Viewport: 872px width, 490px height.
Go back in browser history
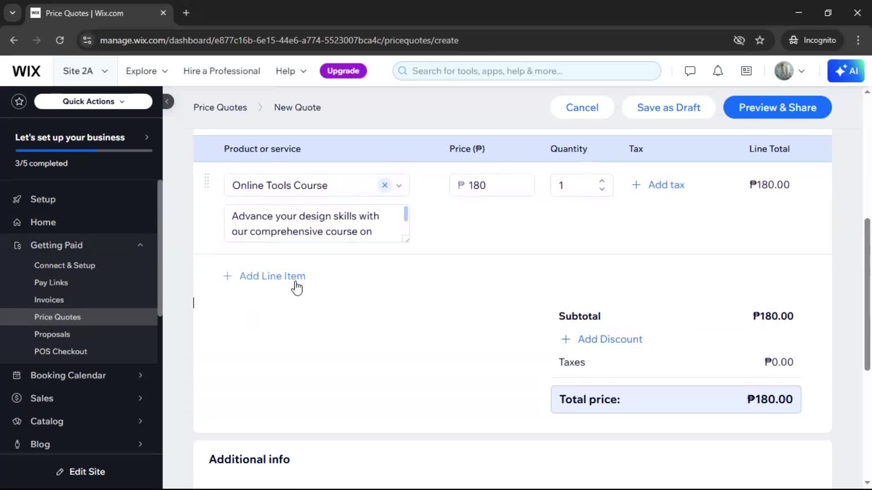coord(14,40)
